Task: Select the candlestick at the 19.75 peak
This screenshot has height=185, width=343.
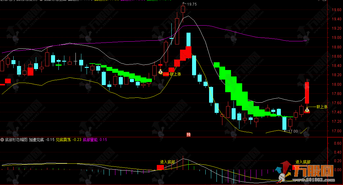Action: coord(183,9)
